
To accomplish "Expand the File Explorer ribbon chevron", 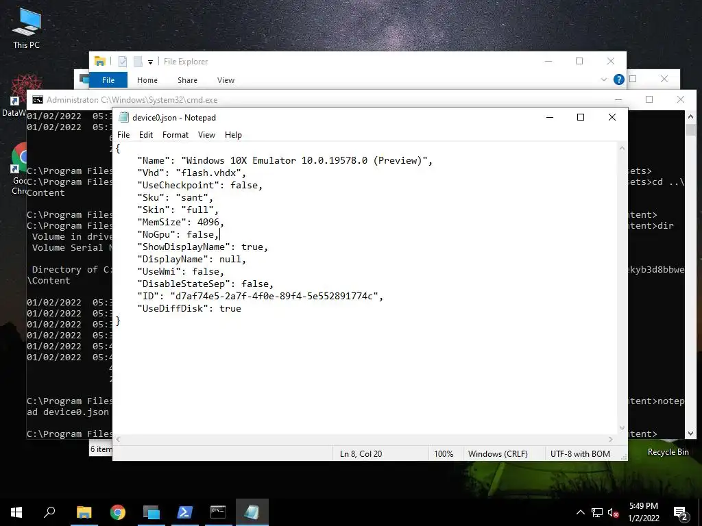I will pyautogui.click(x=604, y=79).
